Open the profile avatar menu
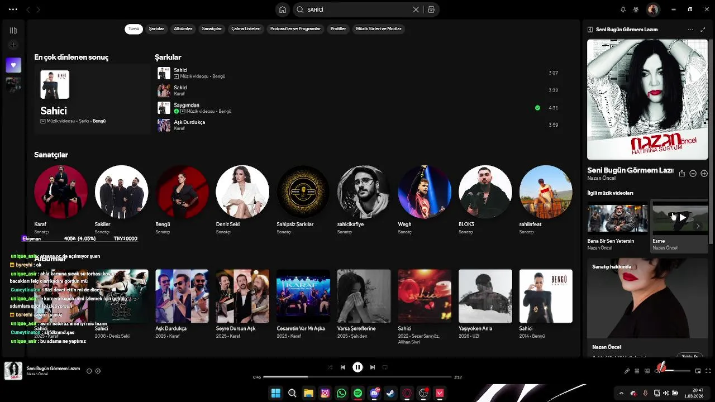This screenshot has width=715, height=402. 652,9
